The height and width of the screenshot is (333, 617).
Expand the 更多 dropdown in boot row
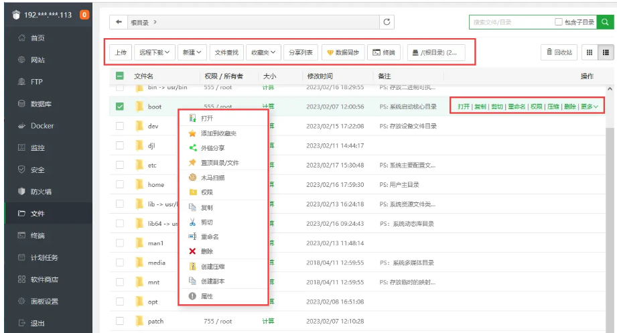pyautogui.click(x=589, y=107)
